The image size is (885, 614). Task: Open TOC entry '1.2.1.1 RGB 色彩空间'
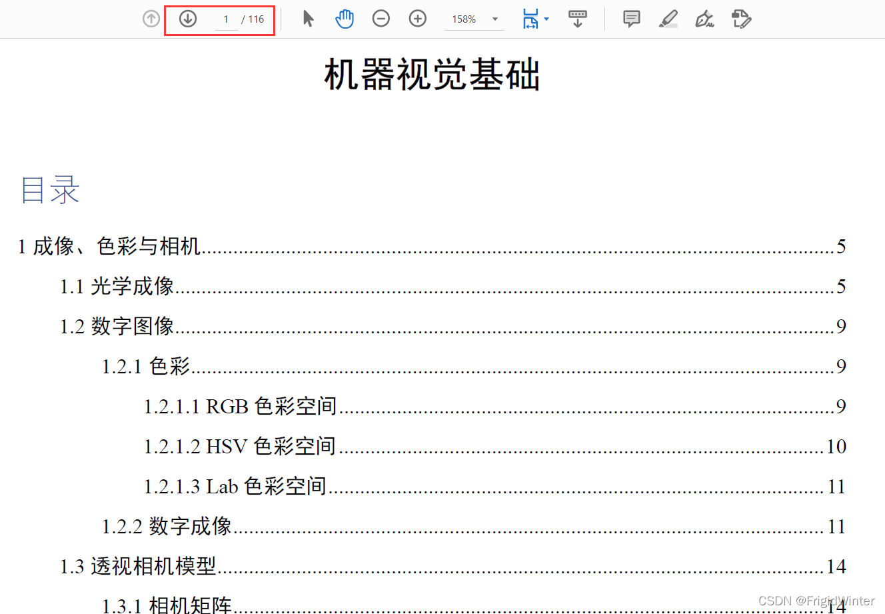tap(495, 407)
